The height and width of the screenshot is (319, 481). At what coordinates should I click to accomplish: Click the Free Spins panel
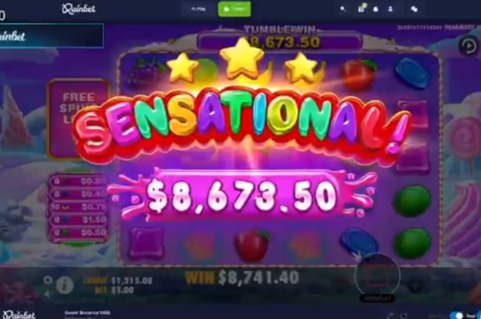79,118
